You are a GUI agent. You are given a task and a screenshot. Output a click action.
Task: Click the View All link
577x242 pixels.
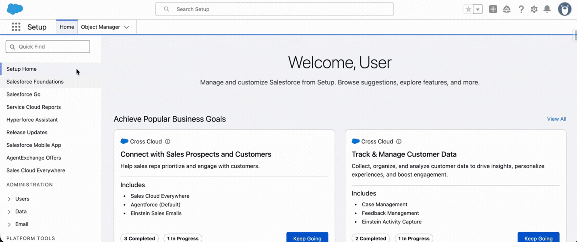(556, 119)
